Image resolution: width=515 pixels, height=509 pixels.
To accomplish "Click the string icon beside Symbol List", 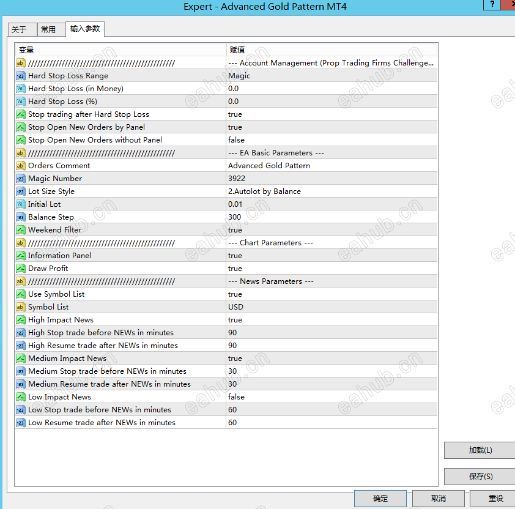I will pos(20,307).
